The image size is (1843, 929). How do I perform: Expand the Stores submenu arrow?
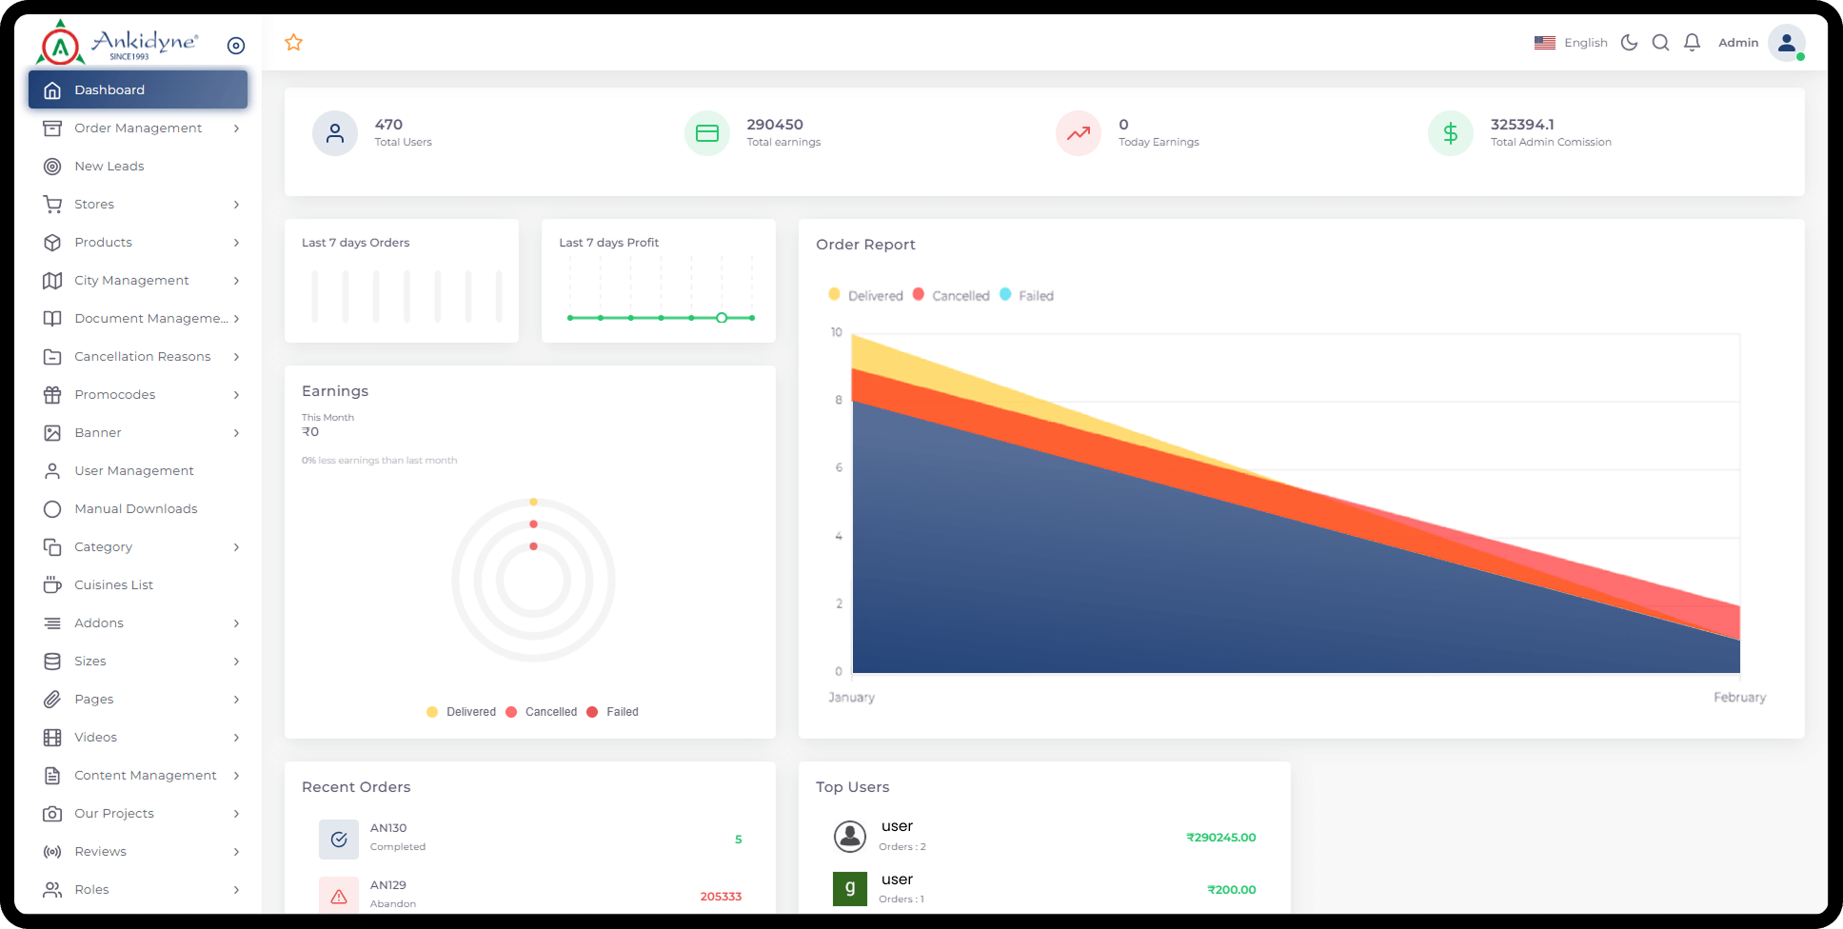pyautogui.click(x=236, y=205)
